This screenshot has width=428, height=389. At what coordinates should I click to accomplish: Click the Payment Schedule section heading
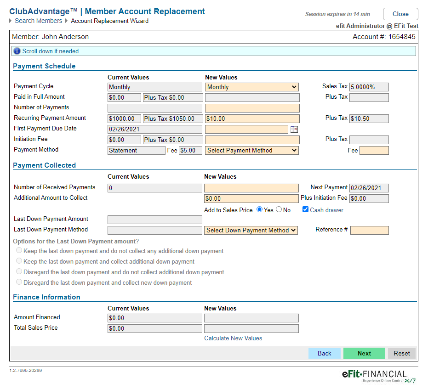coord(44,66)
